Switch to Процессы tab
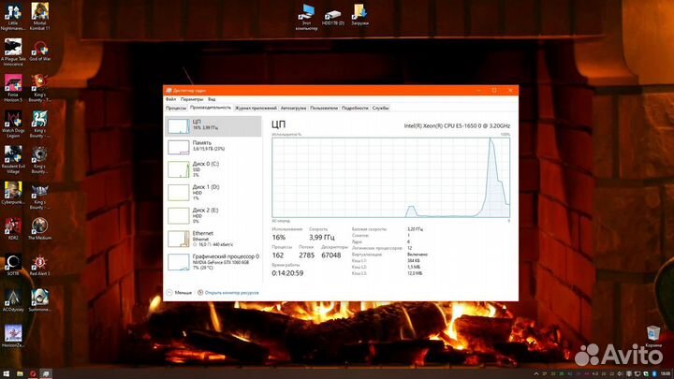The height and width of the screenshot is (379, 674). tap(176, 108)
